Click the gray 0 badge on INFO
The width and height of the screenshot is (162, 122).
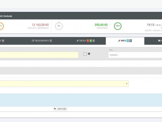point(131,41)
